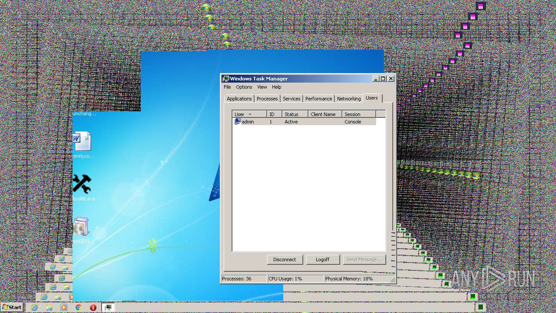Click the Task Manager title bar icon

click(x=225, y=79)
